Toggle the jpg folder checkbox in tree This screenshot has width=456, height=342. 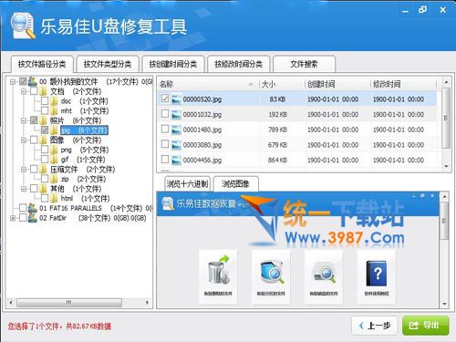45,130
